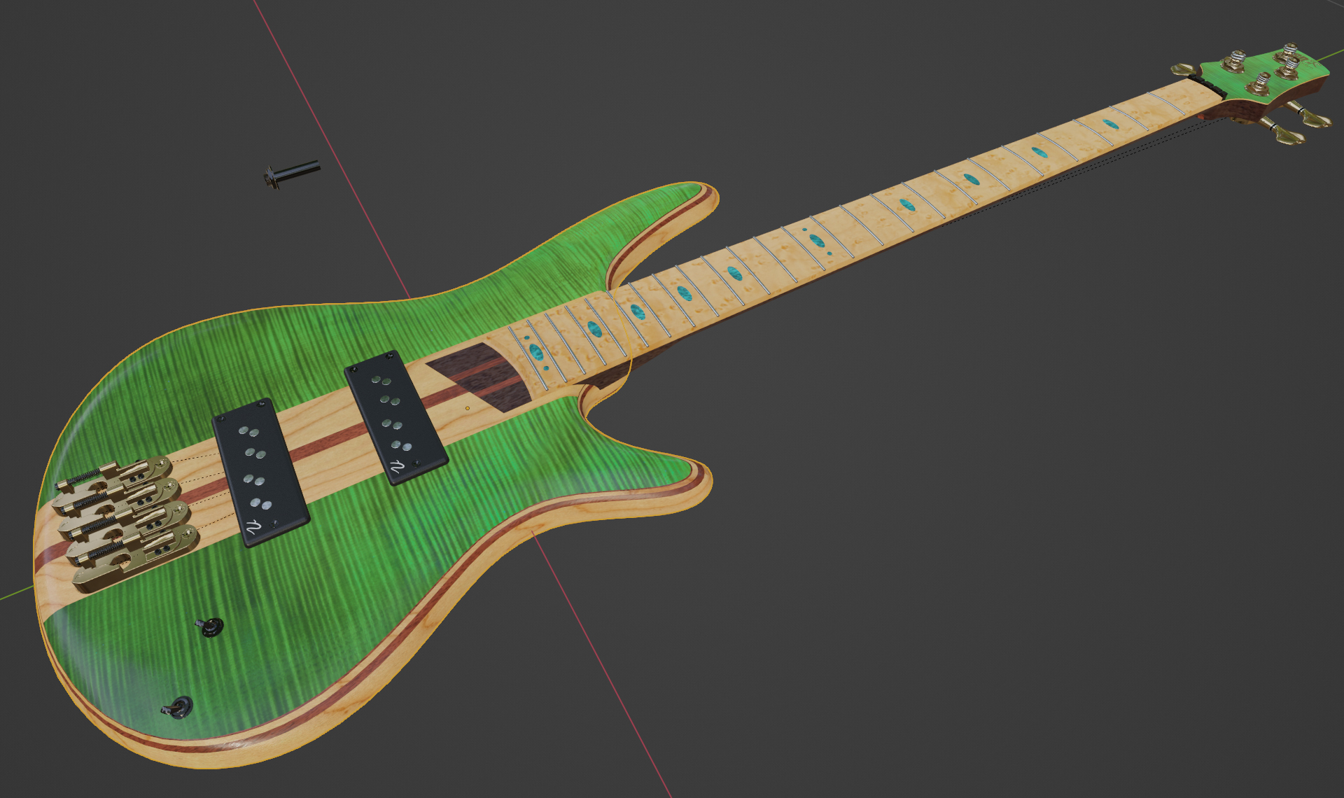This screenshot has width=1344, height=798.
Task: Click the turquoise oval inlay nearest the nut
Action: (1111, 125)
